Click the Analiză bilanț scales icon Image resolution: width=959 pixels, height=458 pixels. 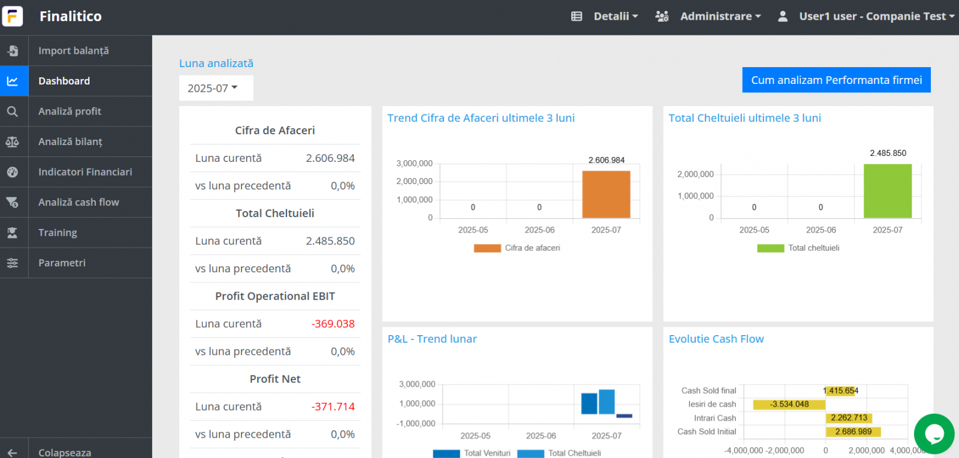(x=13, y=142)
